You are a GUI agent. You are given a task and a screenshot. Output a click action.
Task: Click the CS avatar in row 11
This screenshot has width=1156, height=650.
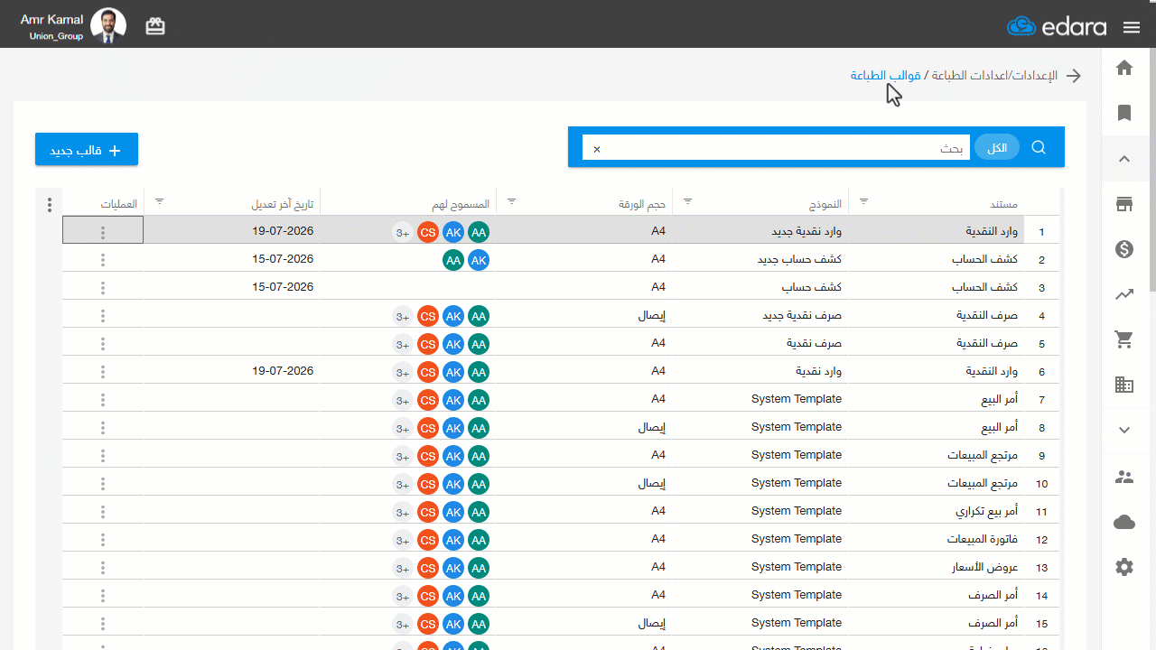(428, 512)
